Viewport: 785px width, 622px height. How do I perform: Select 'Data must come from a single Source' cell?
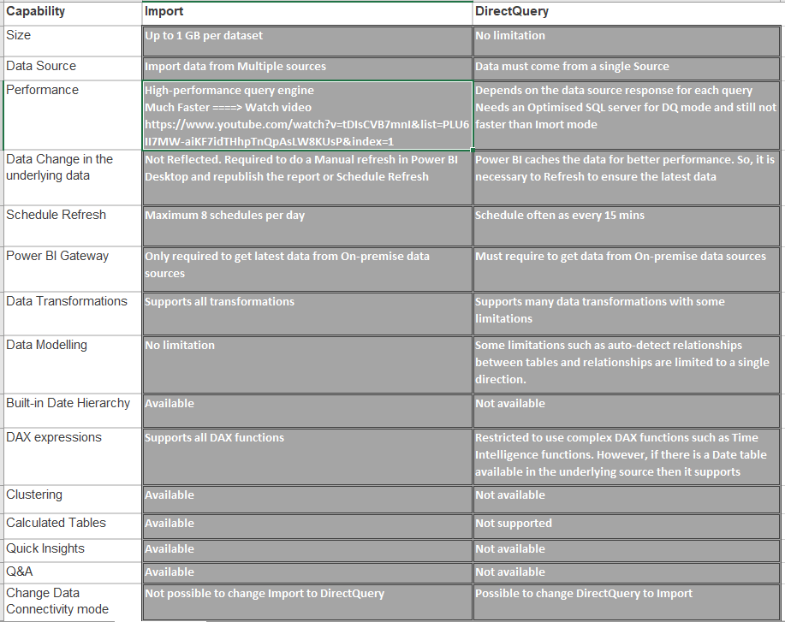pyautogui.click(x=627, y=67)
